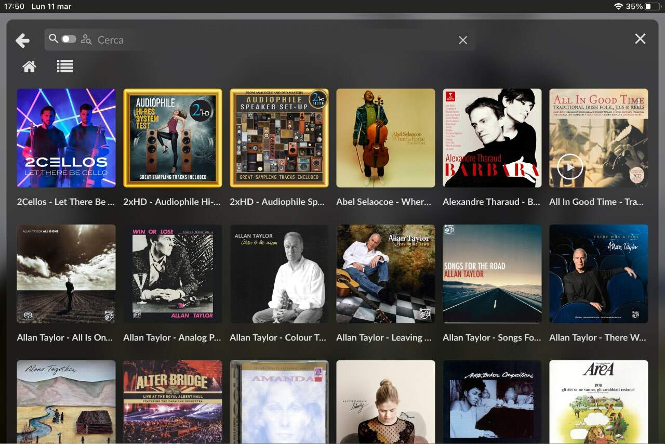Open the Alone Together album cover
This screenshot has height=444, width=665.
pyautogui.click(x=66, y=402)
